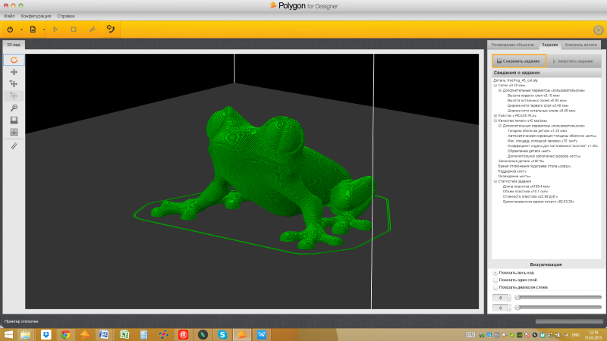Switch to 'Контроль печати' tab
This screenshot has height=341, width=607.
pos(580,45)
